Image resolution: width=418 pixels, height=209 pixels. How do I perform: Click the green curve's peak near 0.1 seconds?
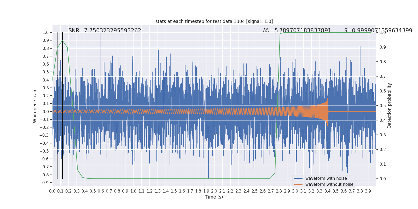point(62,40)
